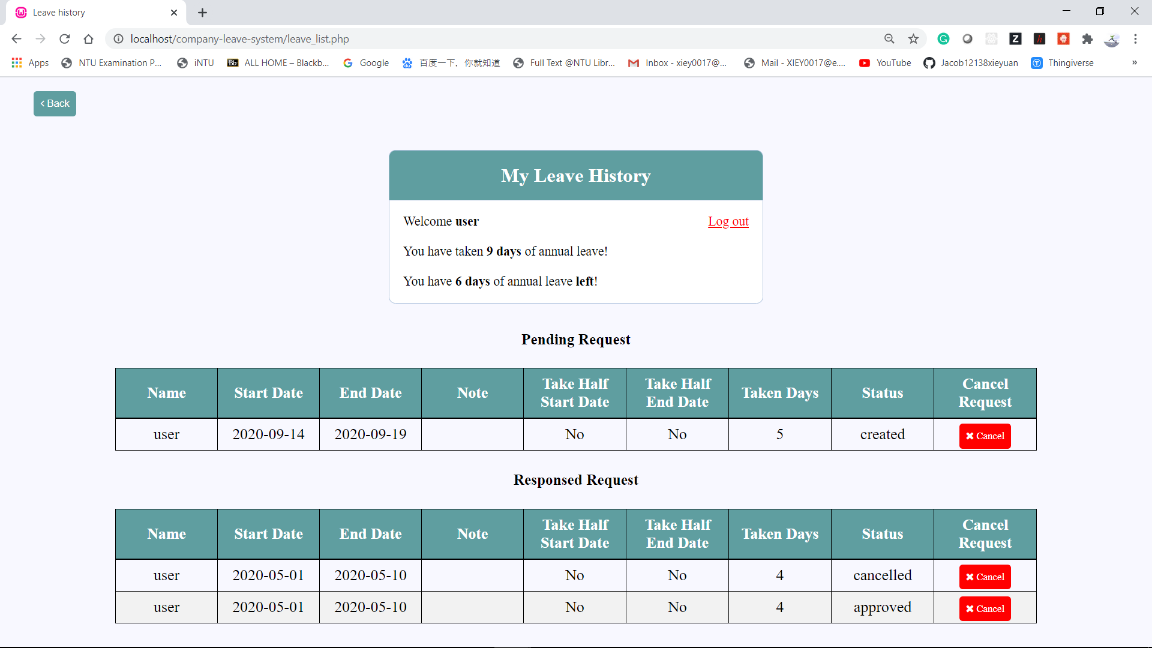The width and height of the screenshot is (1152, 648).
Task: Go to browser home page icon
Action: [89, 39]
